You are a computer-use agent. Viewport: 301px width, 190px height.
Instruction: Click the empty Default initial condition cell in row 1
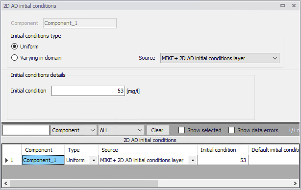click(274, 160)
